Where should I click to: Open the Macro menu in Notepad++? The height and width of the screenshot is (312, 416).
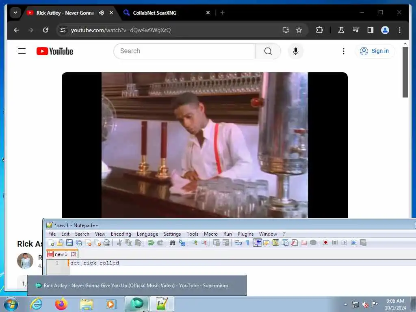coord(211,234)
